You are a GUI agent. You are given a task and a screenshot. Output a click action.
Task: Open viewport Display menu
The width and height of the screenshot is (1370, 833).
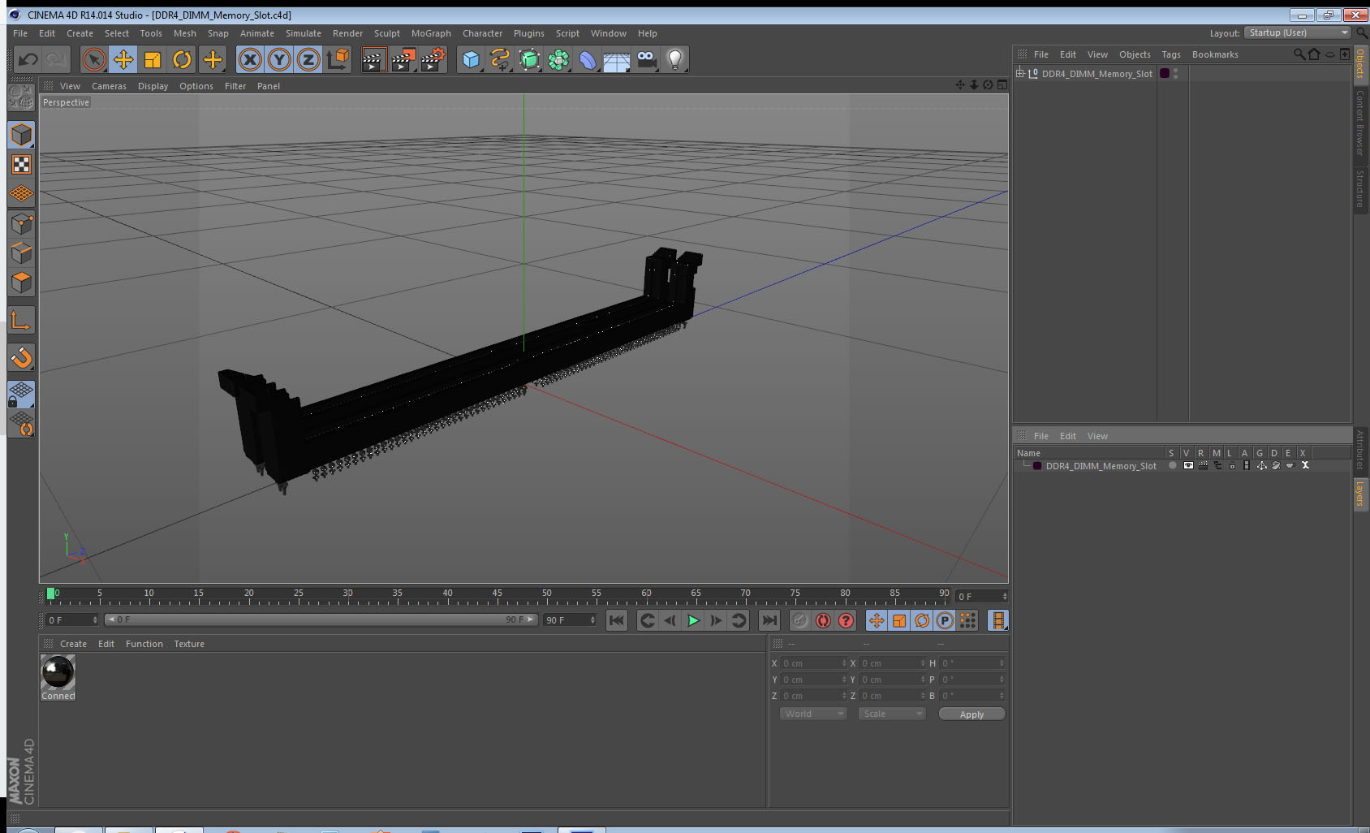click(x=153, y=86)
